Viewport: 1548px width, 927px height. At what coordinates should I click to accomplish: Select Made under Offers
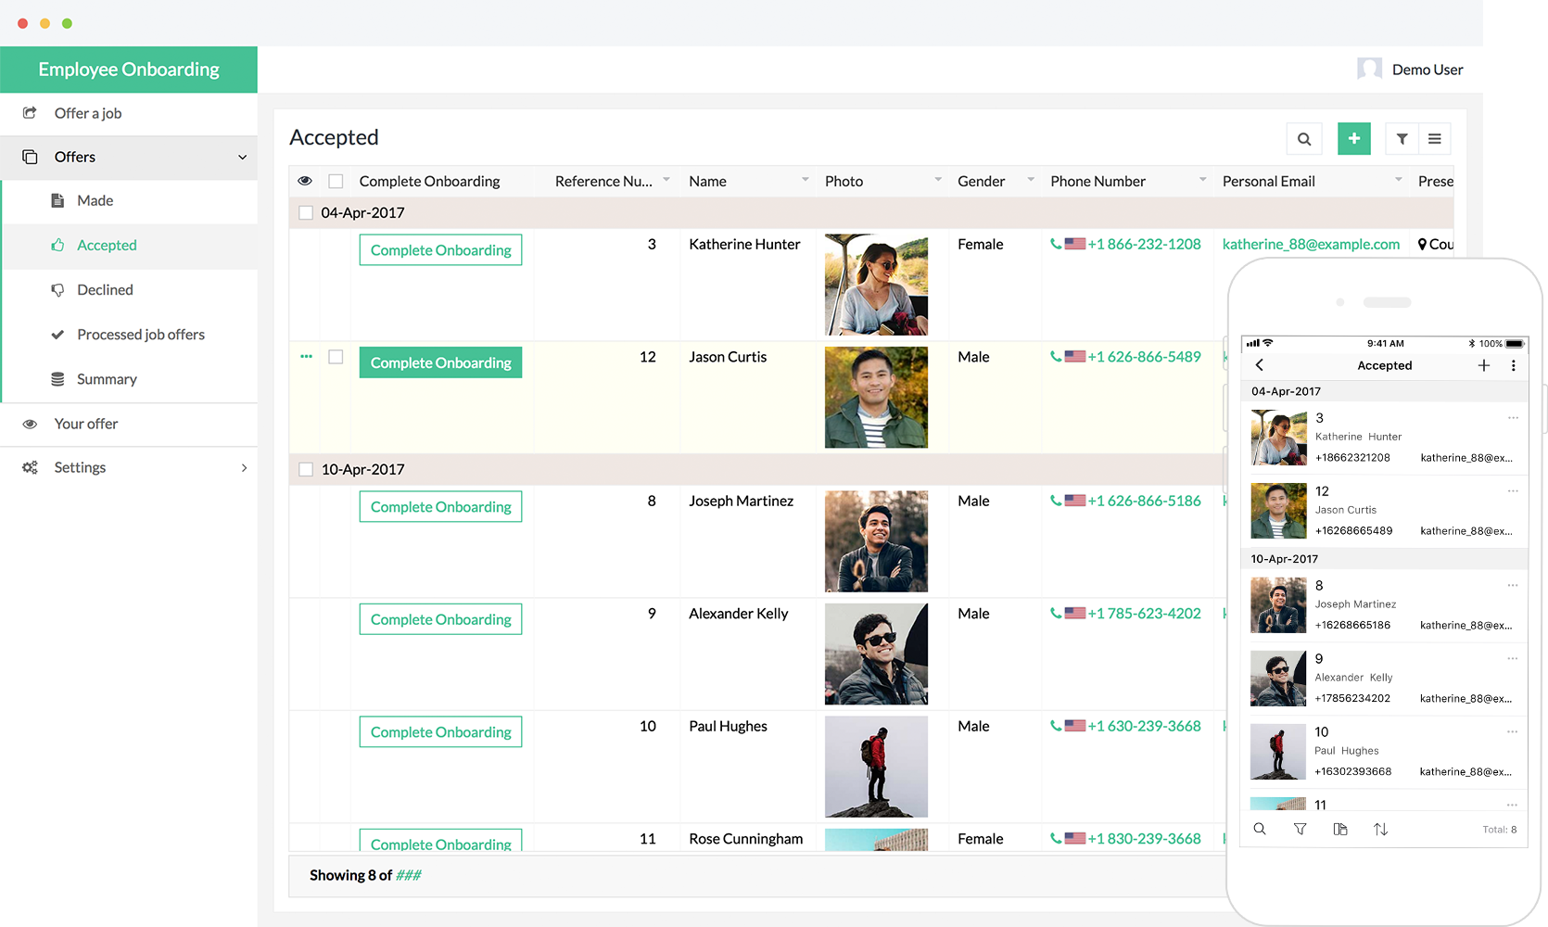click(x=130, y=200)
